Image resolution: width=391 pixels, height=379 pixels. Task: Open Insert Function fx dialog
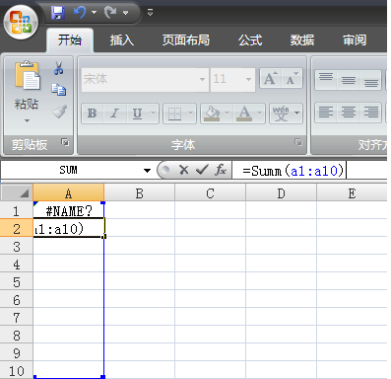click(221, 170)
